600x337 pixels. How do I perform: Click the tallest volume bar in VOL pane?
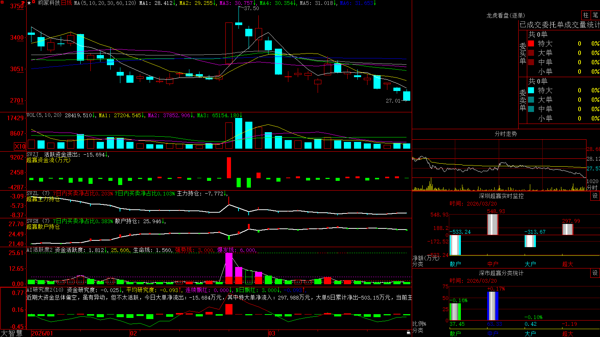[238, 134]
